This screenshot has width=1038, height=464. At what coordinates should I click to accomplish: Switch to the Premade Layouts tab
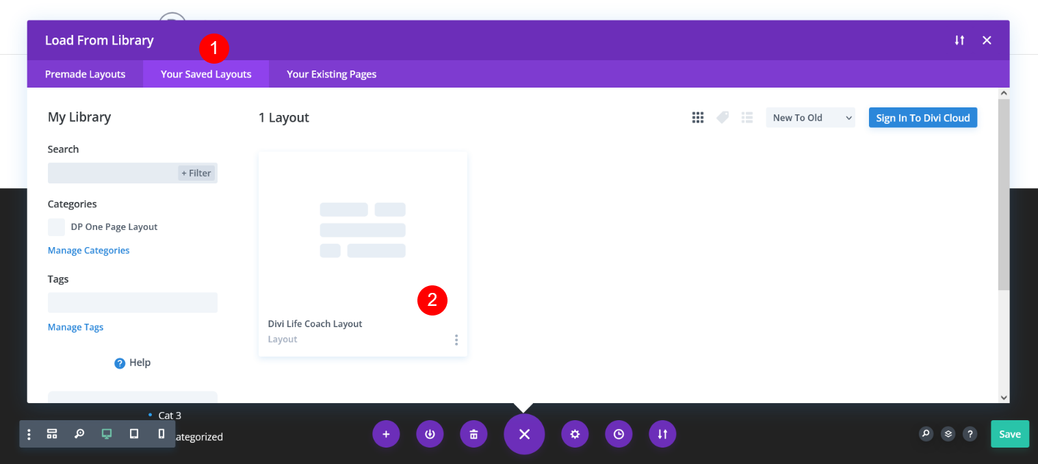(x=85, y=74)
